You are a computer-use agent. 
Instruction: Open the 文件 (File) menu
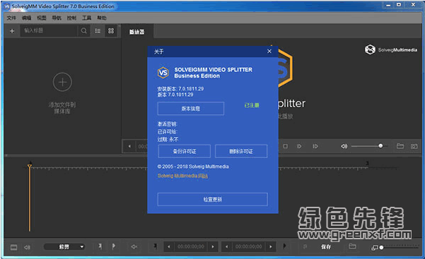pyautogui.click(x=11, y=18)
